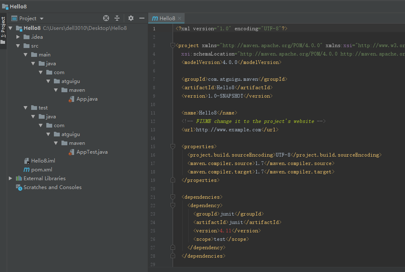Screen dimensions: 405x272
Task: Click Hello8 title in the top bar
Action: pyautogui.click(x=18, y=6)
